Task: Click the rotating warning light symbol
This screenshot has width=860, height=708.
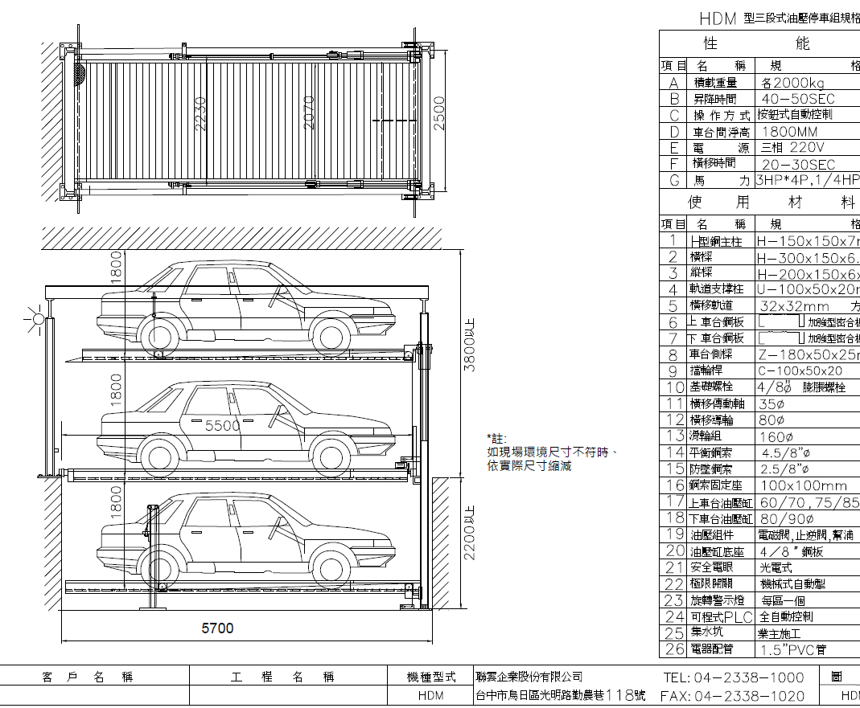Action: point(37,320)
